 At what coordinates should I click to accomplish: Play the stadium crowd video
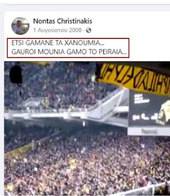pos(87,129)
